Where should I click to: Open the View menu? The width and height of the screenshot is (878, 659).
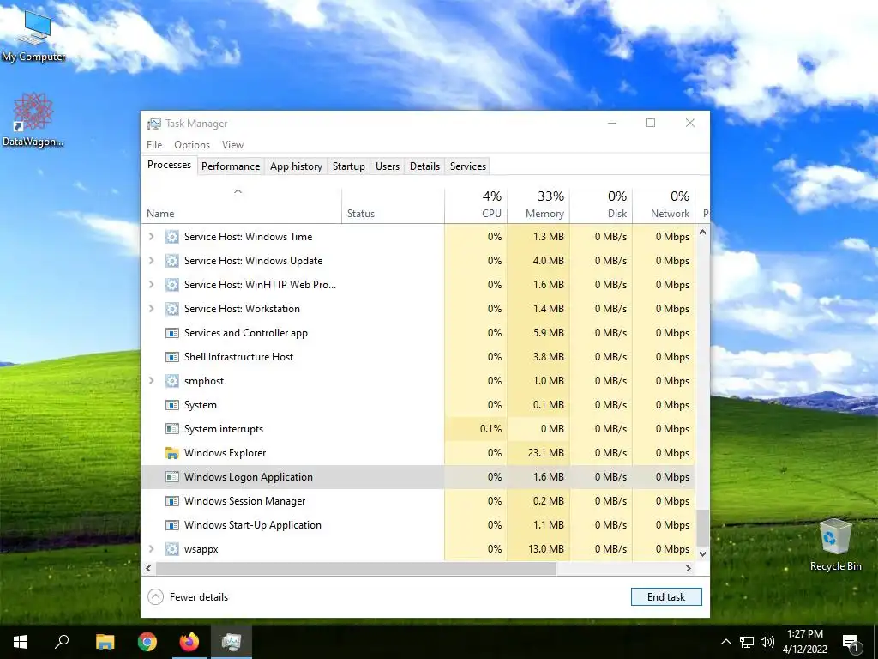(x=232, y=144)
